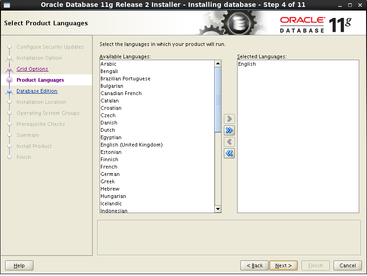Click the Grid Options step marker icon
Viewport: 367px width, 276px height.
tap(9, 69)
